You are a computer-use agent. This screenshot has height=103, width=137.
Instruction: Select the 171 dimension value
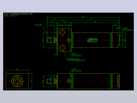click(91, 19)
